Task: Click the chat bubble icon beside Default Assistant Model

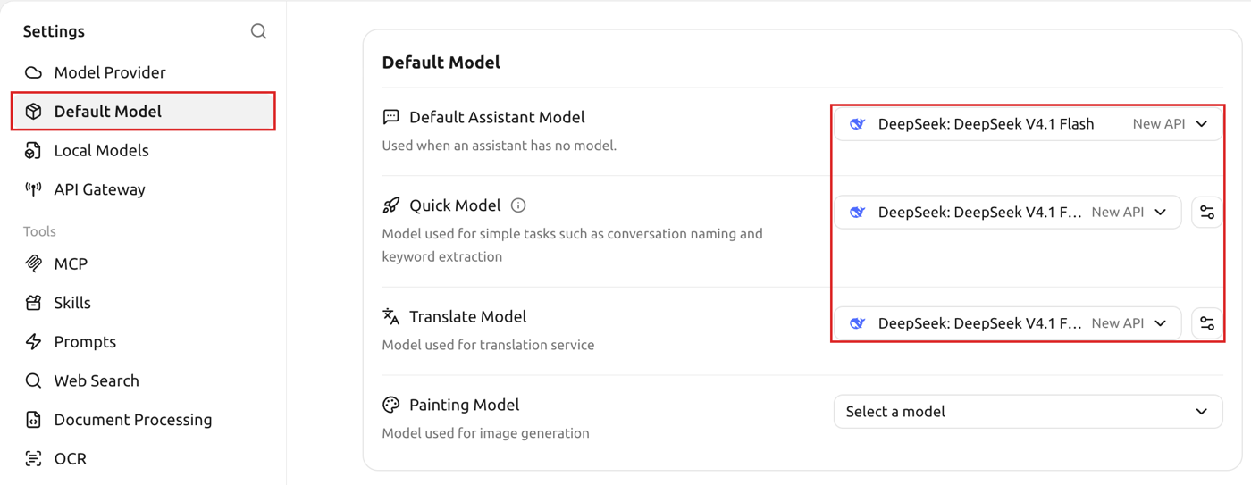Action: coord(390,117)
